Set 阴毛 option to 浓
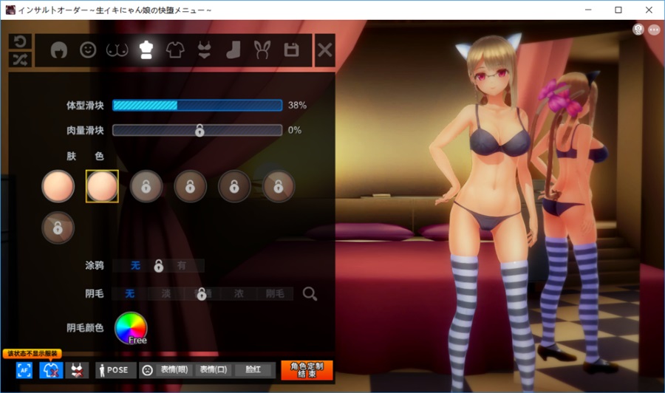665x393 pixels. [x=239, y=293]
